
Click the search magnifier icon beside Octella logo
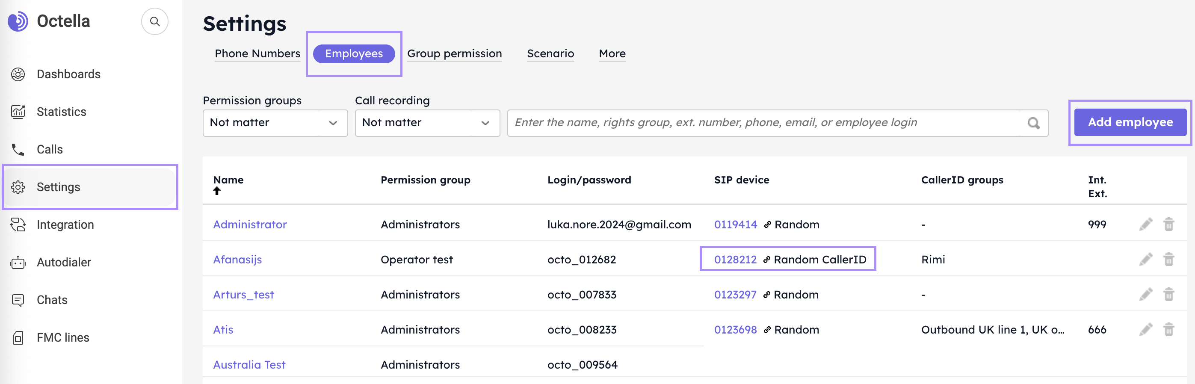[154, 21]
